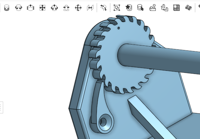Click the pawl pivot hole

click(103, 122)
